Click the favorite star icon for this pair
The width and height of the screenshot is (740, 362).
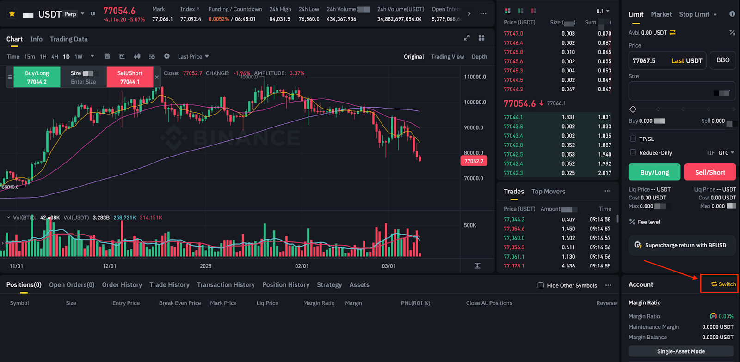12,14
